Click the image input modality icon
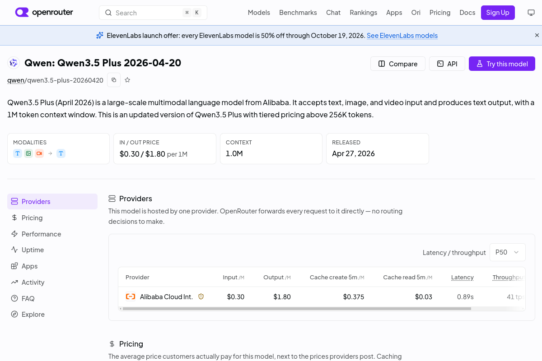This screenshot has height=361, width=542. coord(28,153)
